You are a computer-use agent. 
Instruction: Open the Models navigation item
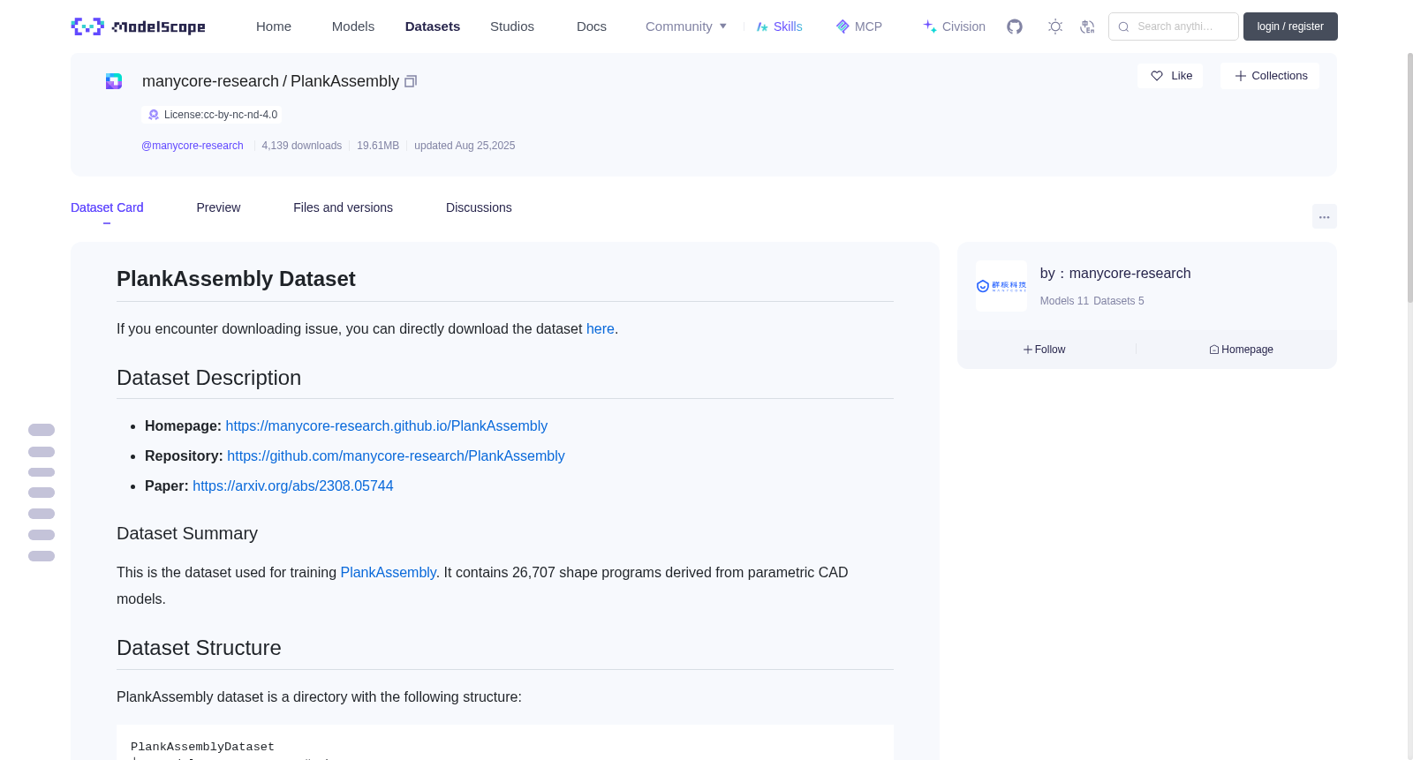tap(353, 26)
